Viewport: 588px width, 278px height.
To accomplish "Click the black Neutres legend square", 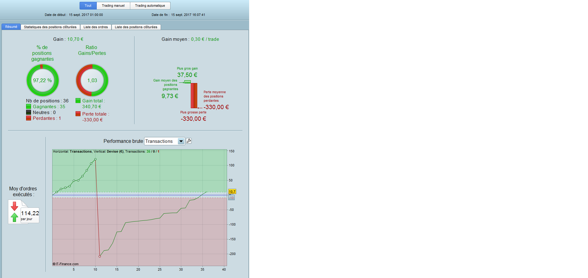I will click(x=29, y=112).
